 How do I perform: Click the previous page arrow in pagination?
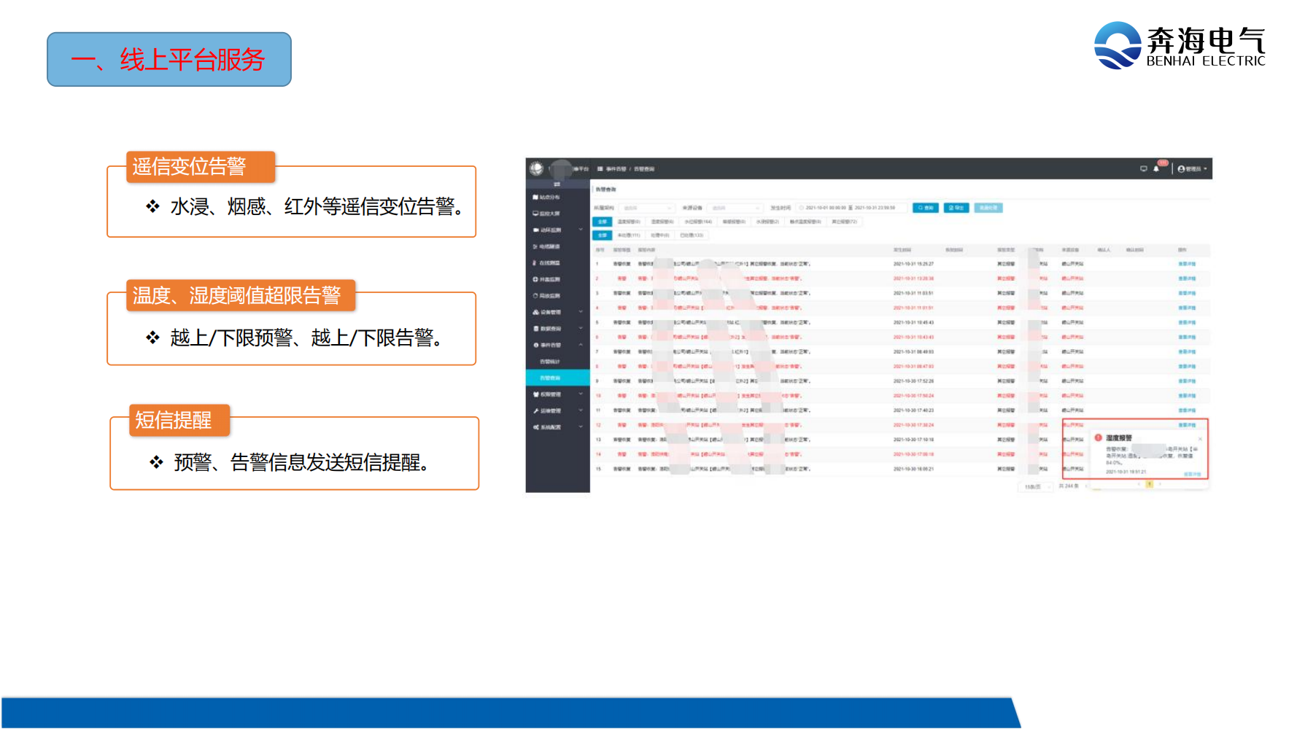1139,484
